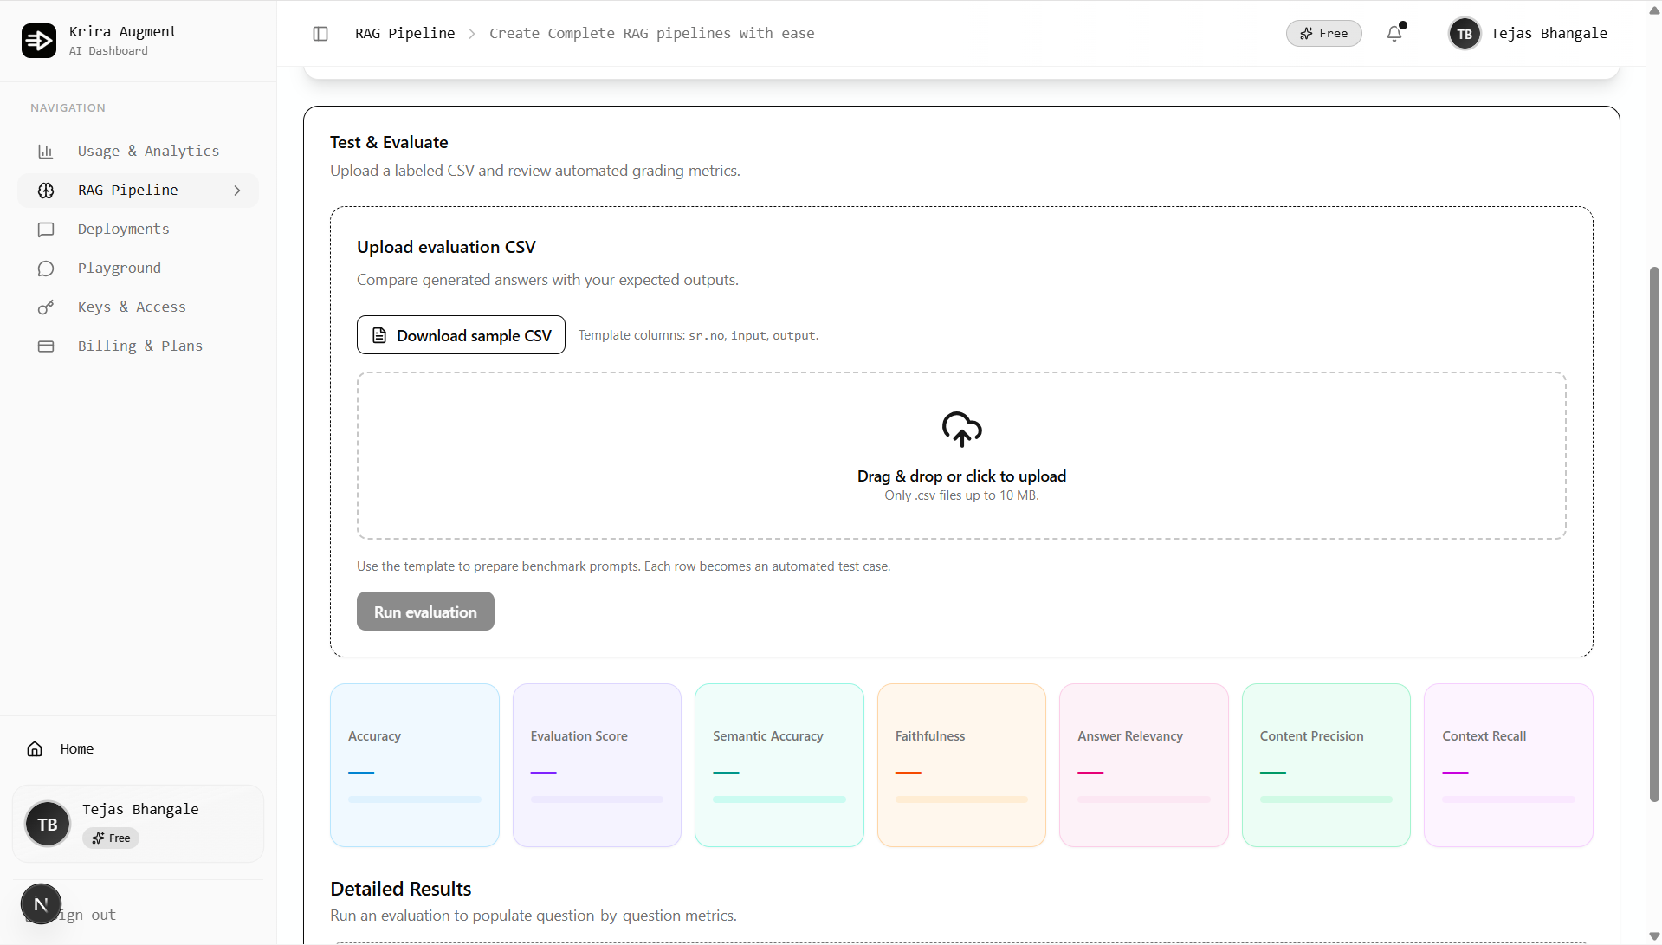Click the 'Template columns' text
This screenshot has width=1662, height=945.
click(698, 335)
